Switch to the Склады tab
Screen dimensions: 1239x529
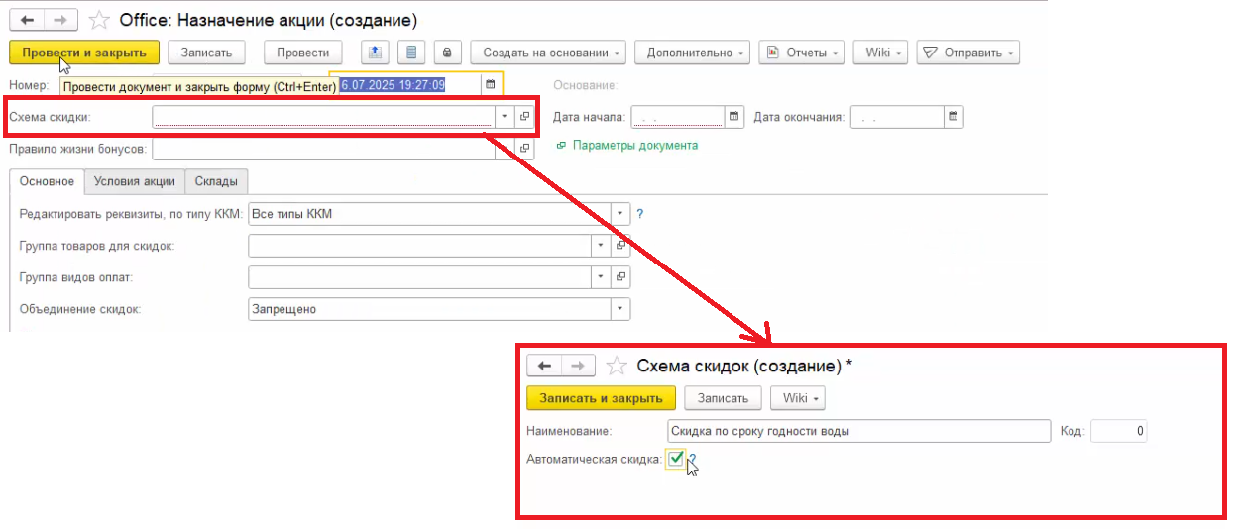point(216,181)
